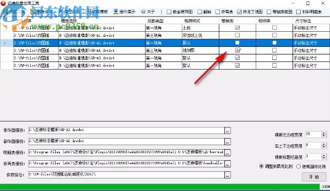Click the 带边线上色 view style cell
This screenshot has width=330, height=191.
200,35
